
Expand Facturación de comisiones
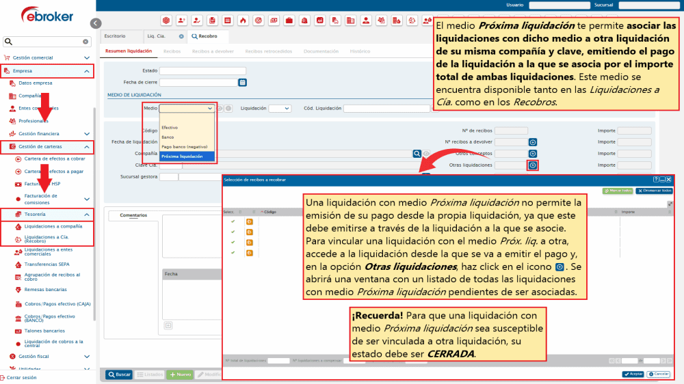[x=87, y=200]
